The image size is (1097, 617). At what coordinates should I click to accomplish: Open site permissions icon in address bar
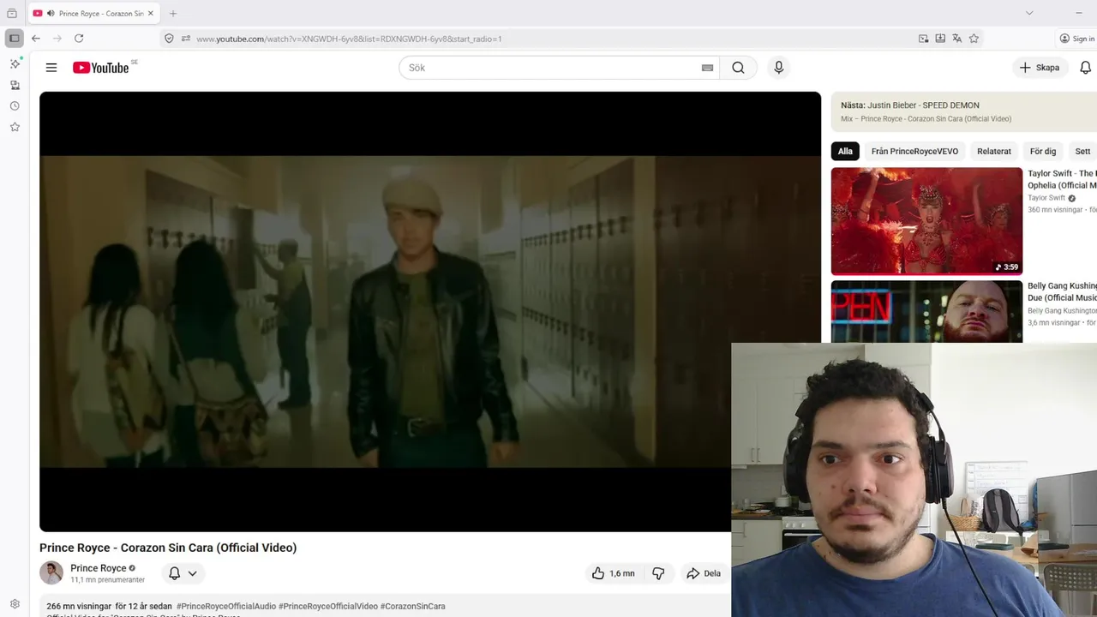186,39
